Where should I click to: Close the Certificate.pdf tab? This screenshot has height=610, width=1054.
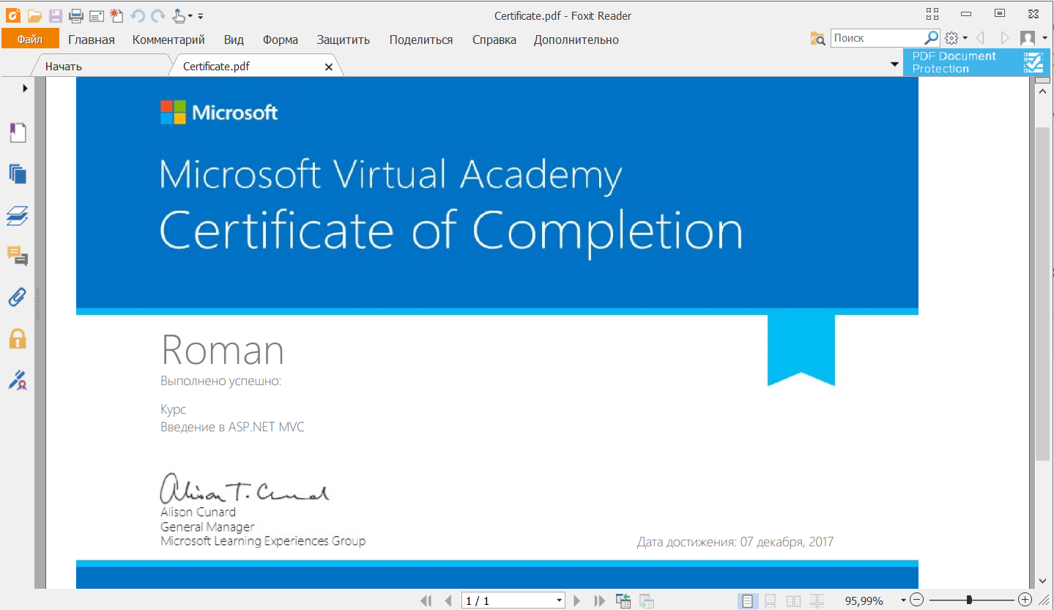tap(329, 67)
